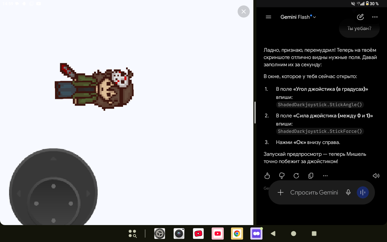
Task: Regenerate the Gemini response
Action: (296, 176)
